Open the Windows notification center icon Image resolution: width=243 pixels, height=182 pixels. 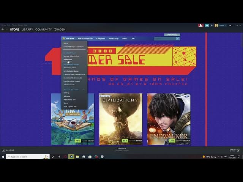[239, 157]
